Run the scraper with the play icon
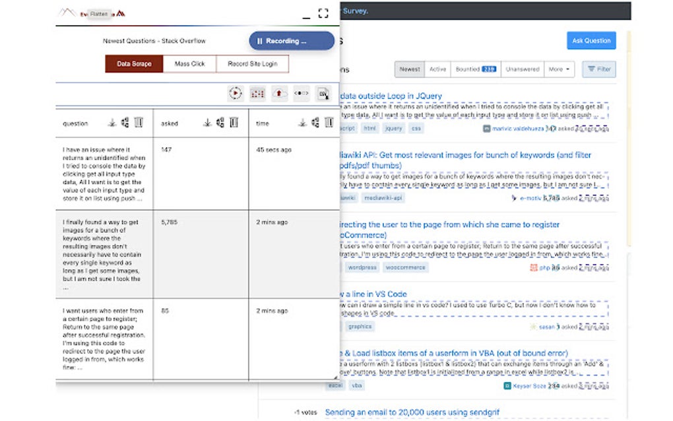 click(236, 93)
